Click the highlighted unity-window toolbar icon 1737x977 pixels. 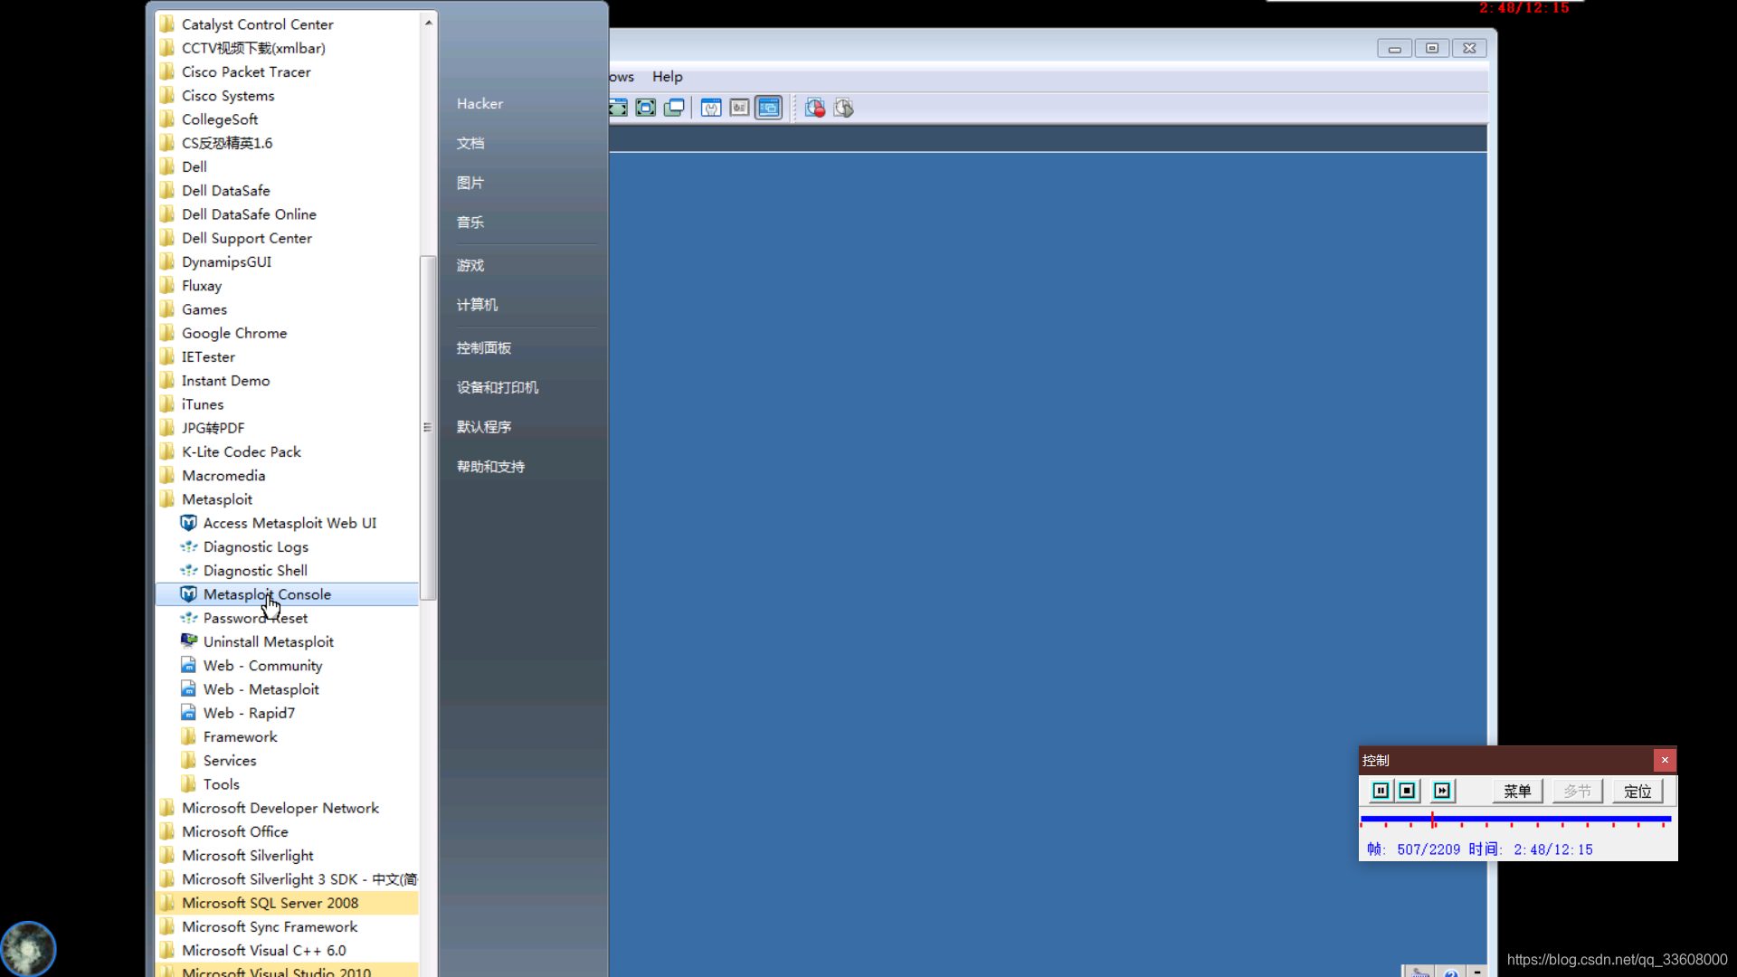(769, 109)
